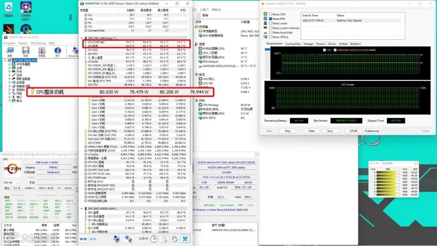Switch to the Clocks tab

click(332, 44)
